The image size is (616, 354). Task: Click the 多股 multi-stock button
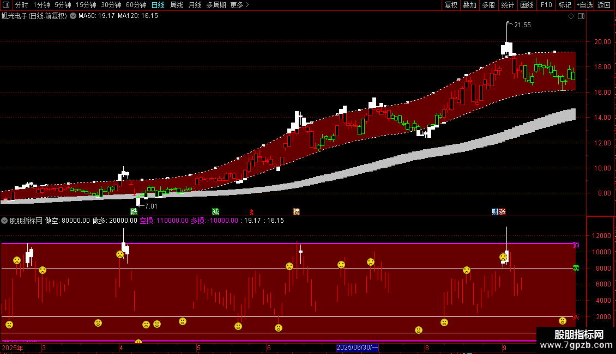click(x=488, y=5)
